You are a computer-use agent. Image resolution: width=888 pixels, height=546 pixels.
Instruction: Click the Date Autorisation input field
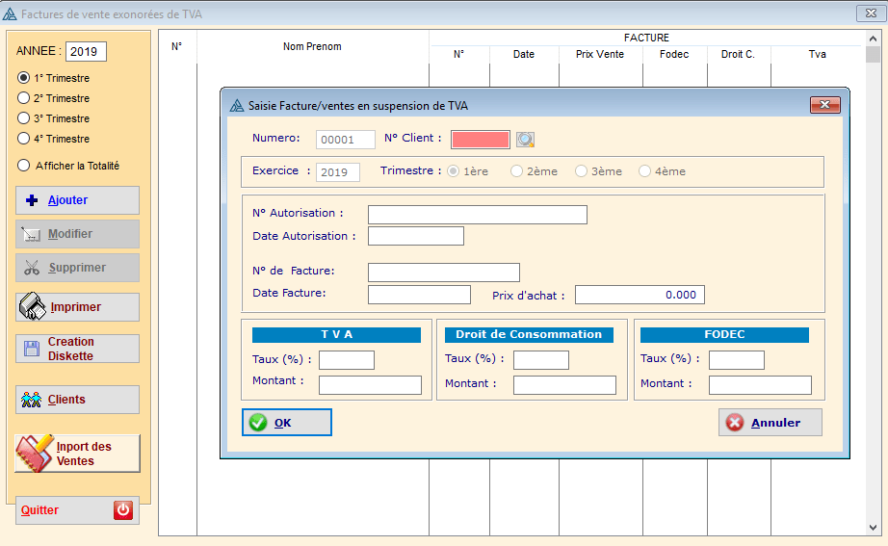click(x=416, y=236)
